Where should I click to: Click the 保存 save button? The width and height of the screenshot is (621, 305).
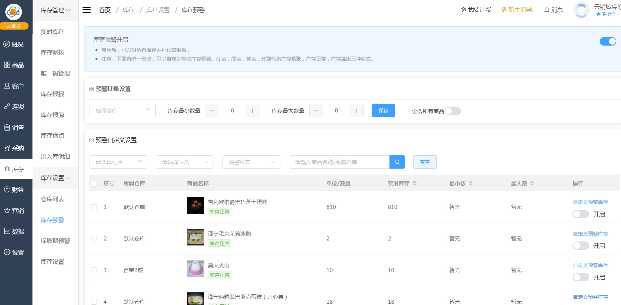coord(383,110)
